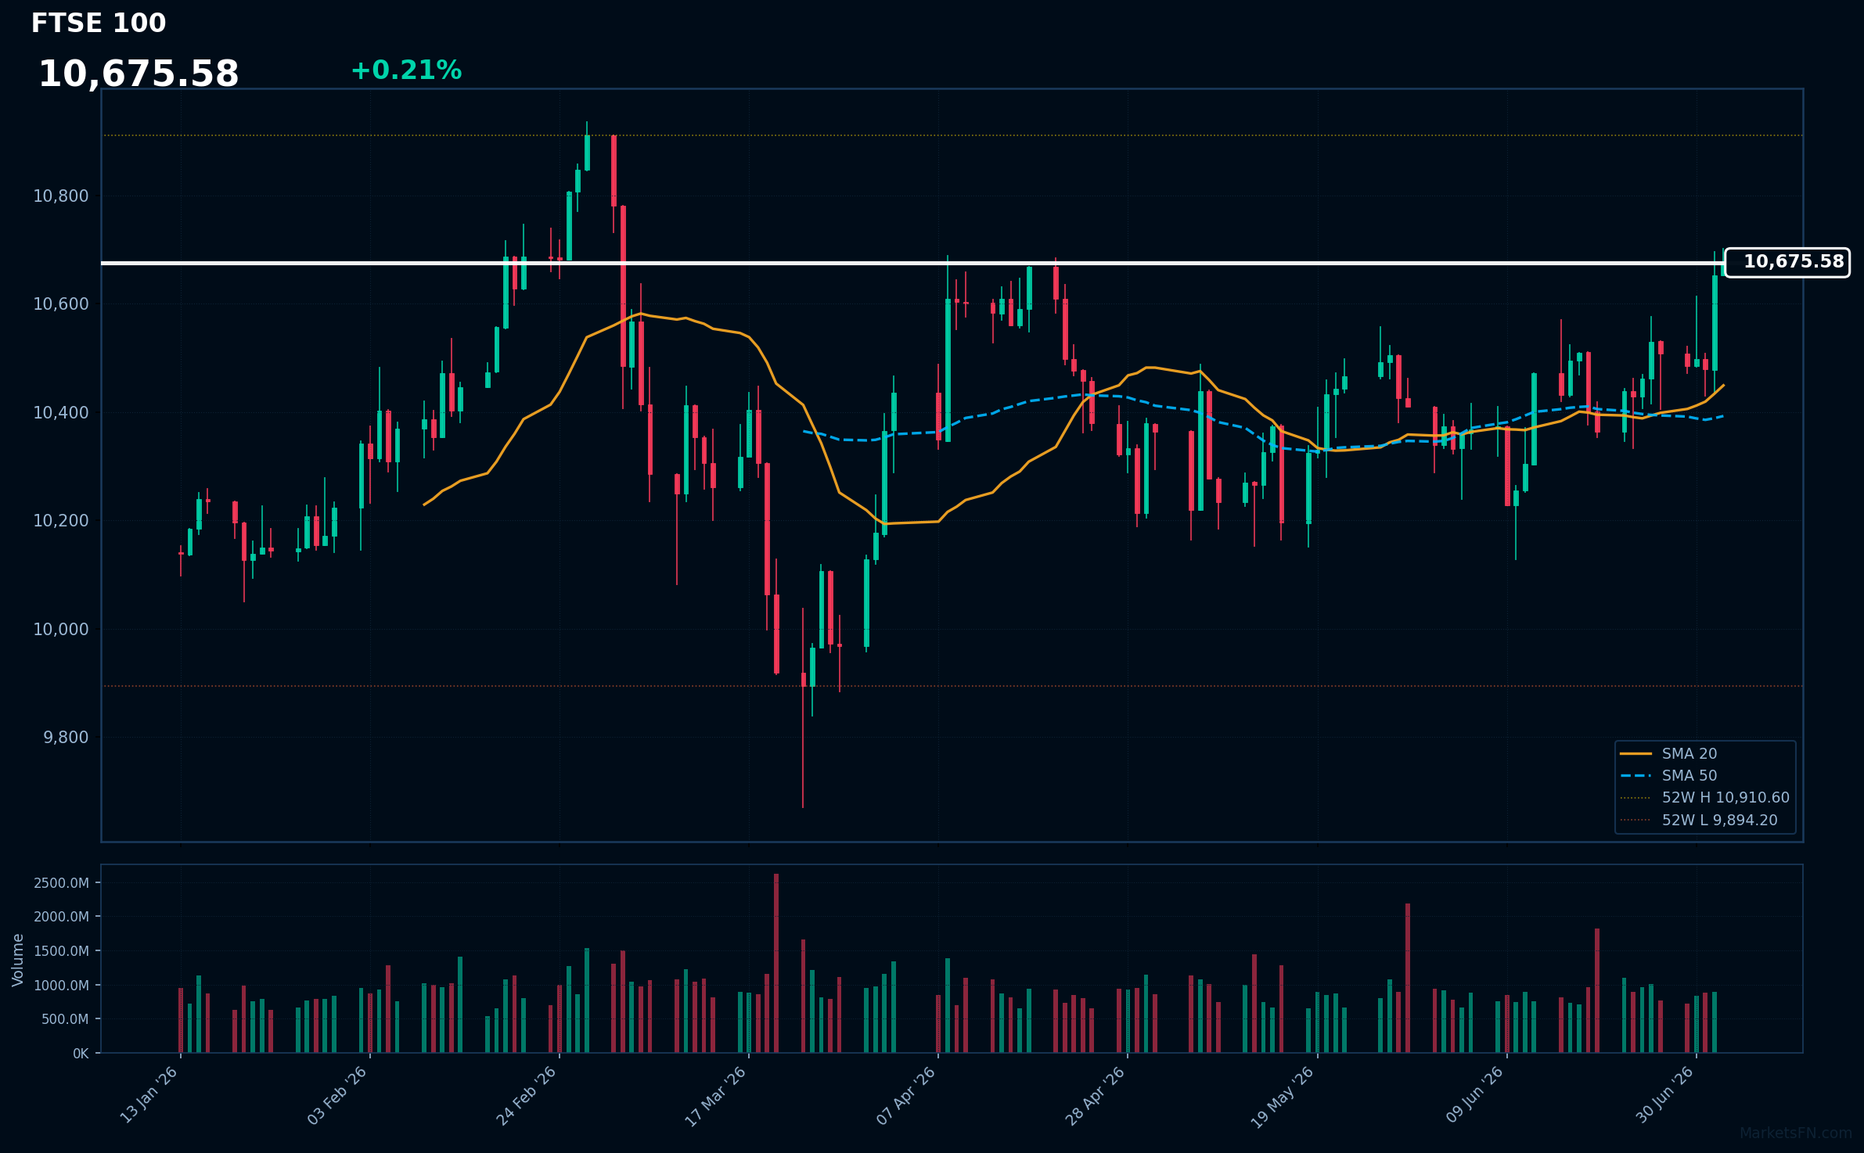
Task: Click the SMA 50 legend label
Action: click(1689, 776)
